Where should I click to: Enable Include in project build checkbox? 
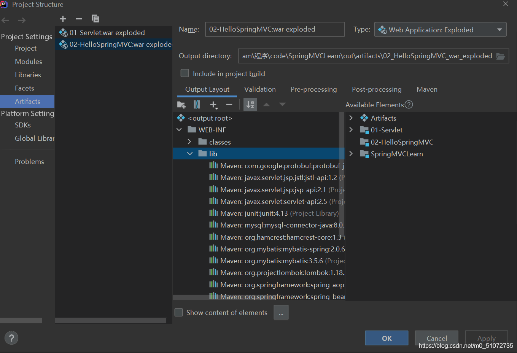tap(185, 73)
